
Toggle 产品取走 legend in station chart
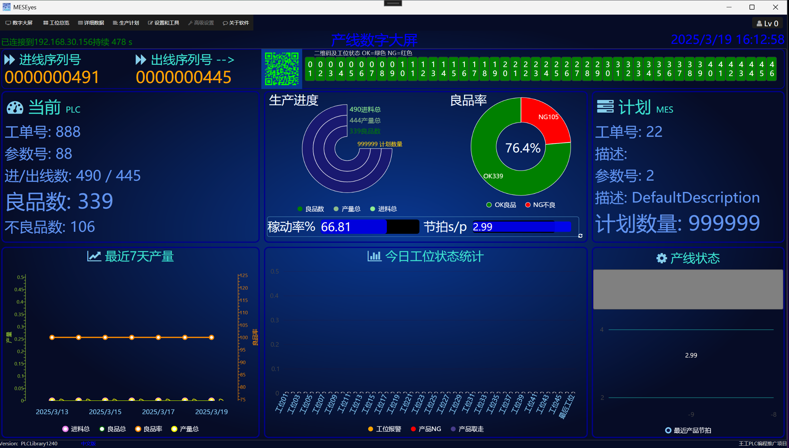(467, 429)
